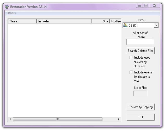165x132 pixels.
Task: Click the horizontal scrollbar right arrow
Action: pyautogui.click(x=119, y=120)
